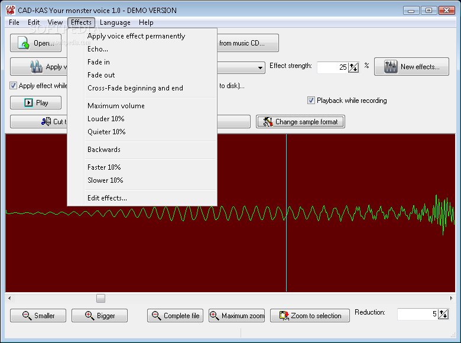Click the Maximum zoom magnifier icon
Viewport: 461px width, 343px height.
tap(215, 316)
